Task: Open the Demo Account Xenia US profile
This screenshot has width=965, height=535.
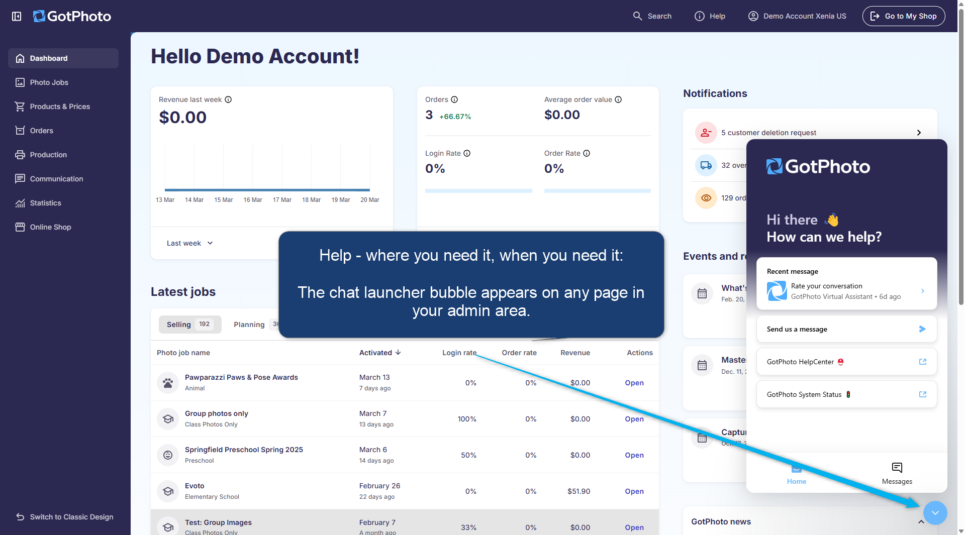Action: [x=797, y=16]
